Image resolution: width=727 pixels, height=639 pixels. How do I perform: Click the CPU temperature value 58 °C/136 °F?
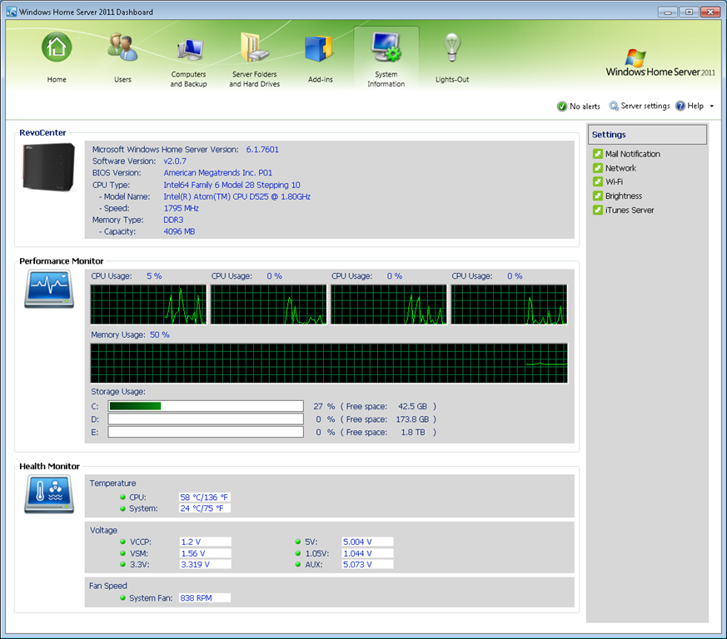click(x=205, y=498)
